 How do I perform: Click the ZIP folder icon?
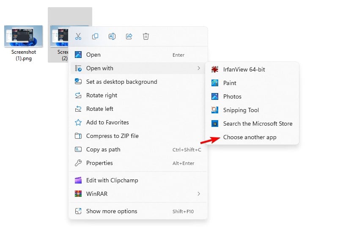(78, 136)
